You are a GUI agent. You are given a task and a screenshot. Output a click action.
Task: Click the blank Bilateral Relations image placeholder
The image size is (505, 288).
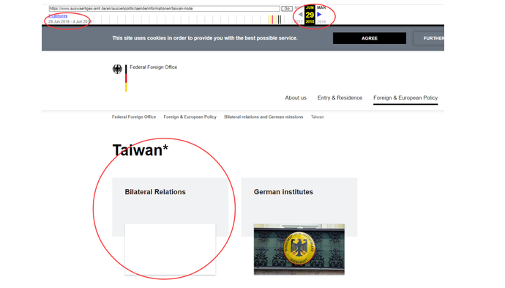[170, 249]
